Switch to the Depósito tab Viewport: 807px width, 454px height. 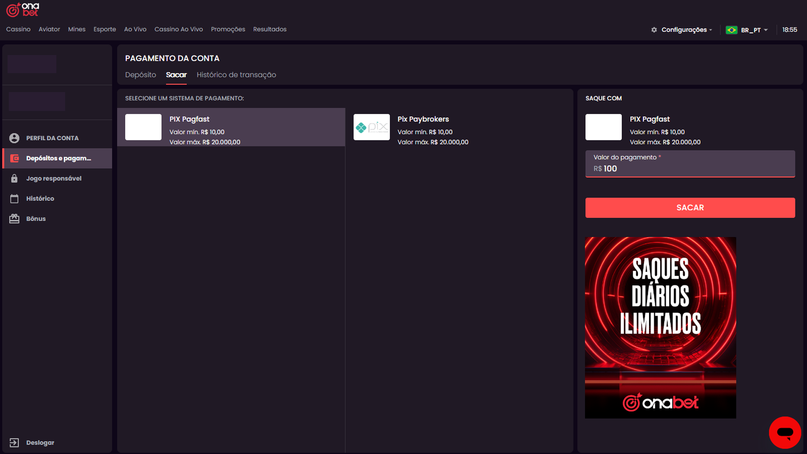tap(140, 75)
